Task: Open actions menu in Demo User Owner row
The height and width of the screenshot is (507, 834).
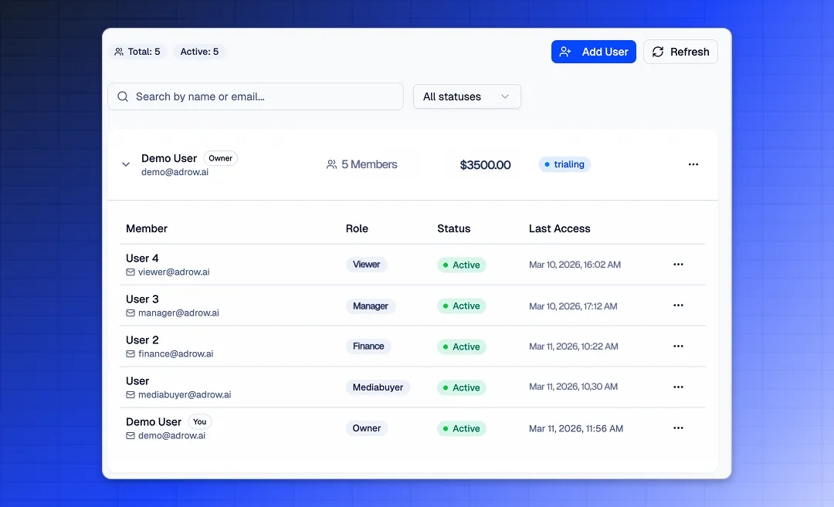Action: [678, 428]
